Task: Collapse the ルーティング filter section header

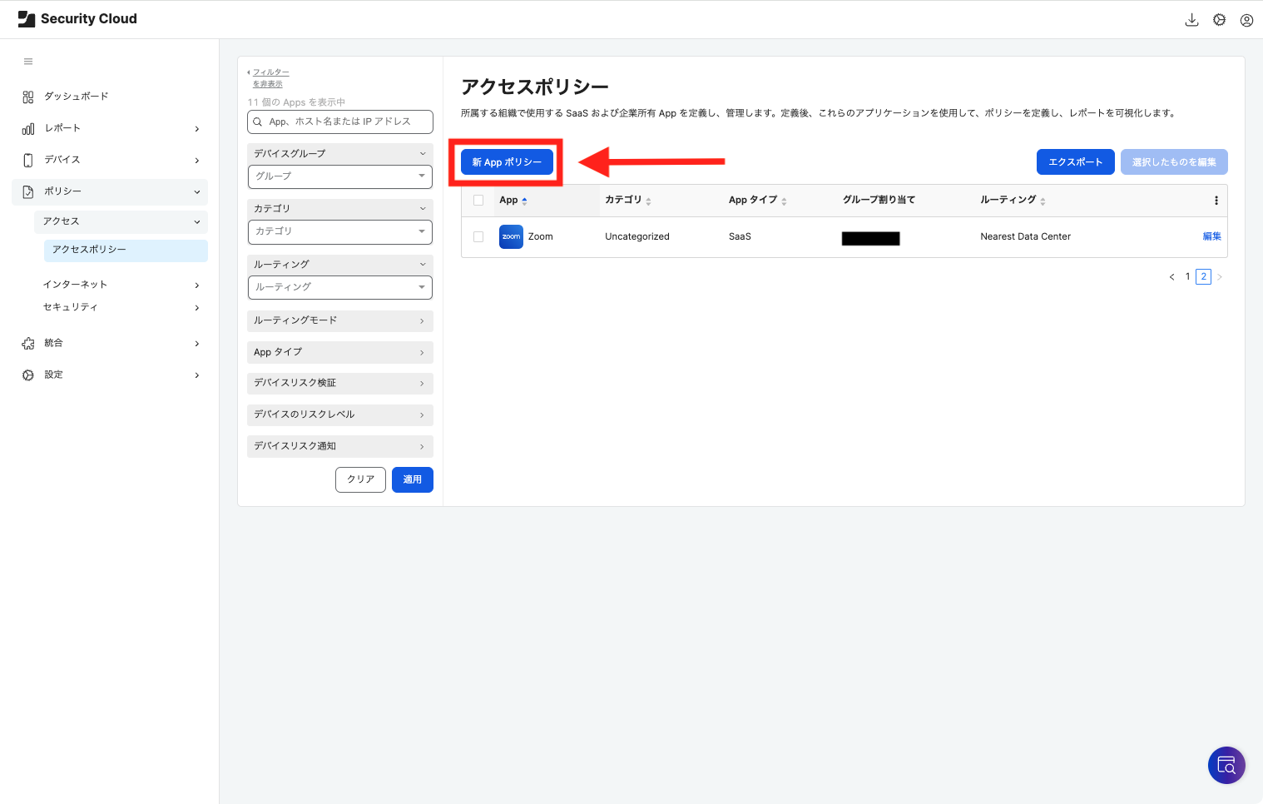Action: click(x=340, y=264)
